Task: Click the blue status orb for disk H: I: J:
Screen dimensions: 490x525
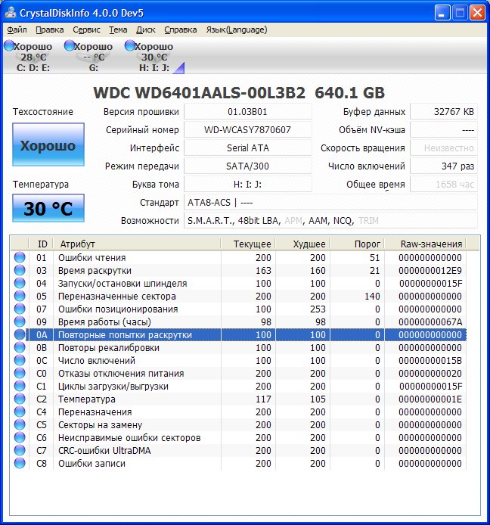Action: (x=129, y=46)
